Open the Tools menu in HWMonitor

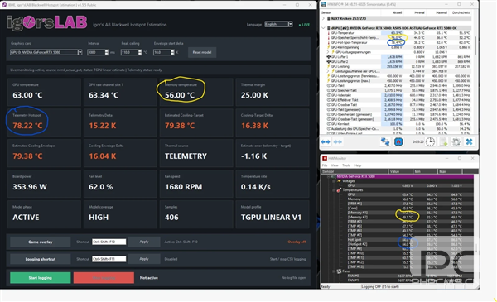[x=346, y=165]
